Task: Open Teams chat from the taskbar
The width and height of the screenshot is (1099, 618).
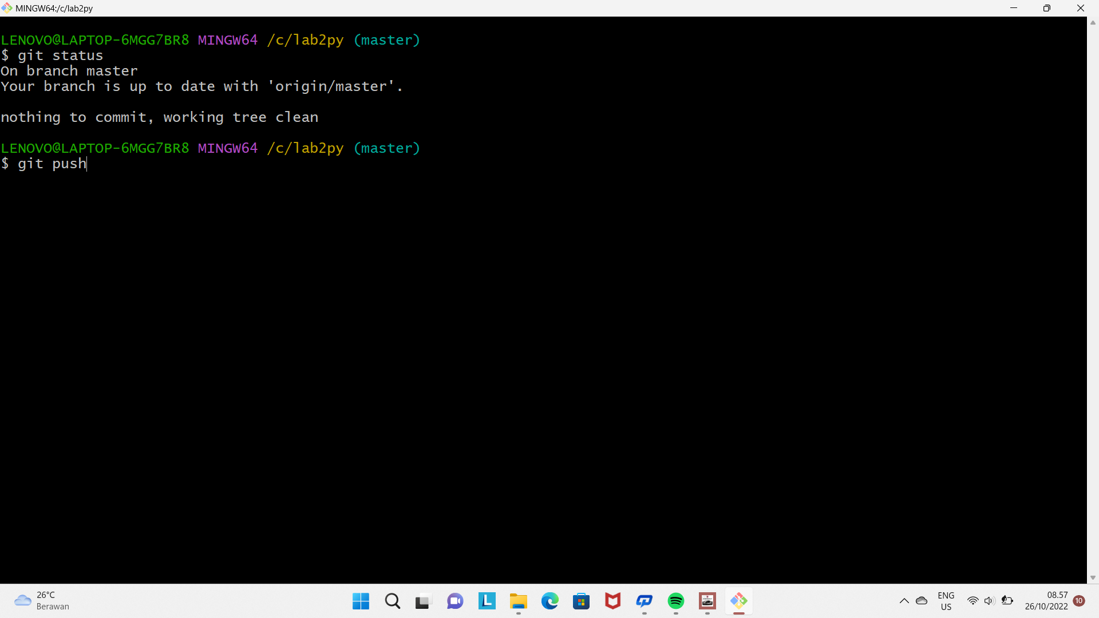Action: point(454,601)
